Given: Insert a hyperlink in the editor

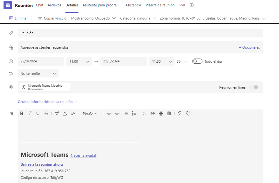Looking at the screenshot, I should click(152, 113).
